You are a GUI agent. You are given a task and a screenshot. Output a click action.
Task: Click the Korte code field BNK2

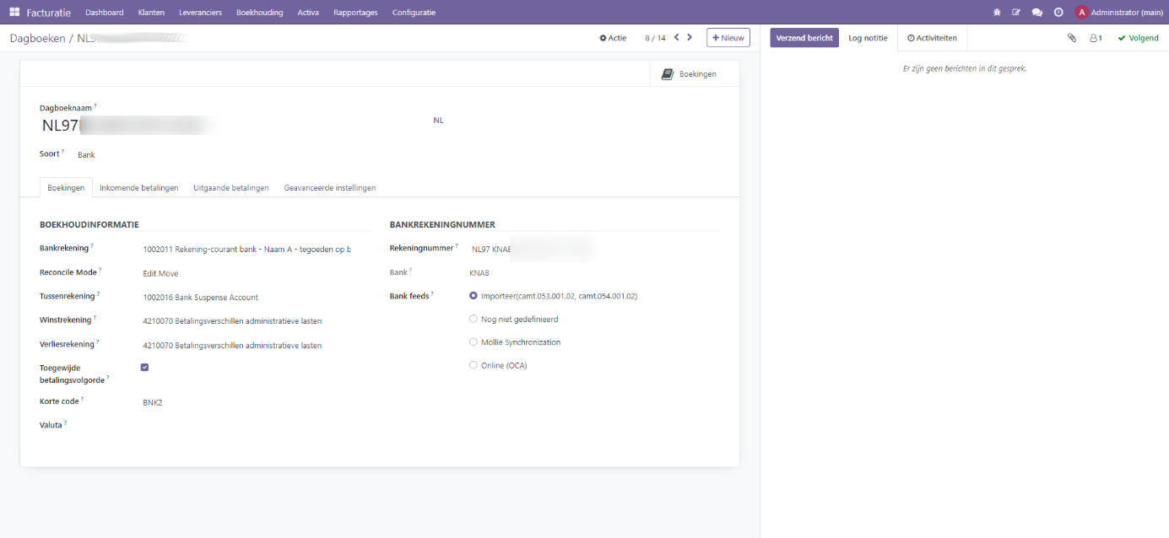153,403
